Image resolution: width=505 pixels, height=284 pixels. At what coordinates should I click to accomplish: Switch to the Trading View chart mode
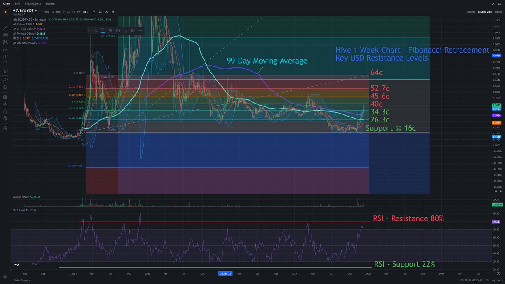[485, 12]
